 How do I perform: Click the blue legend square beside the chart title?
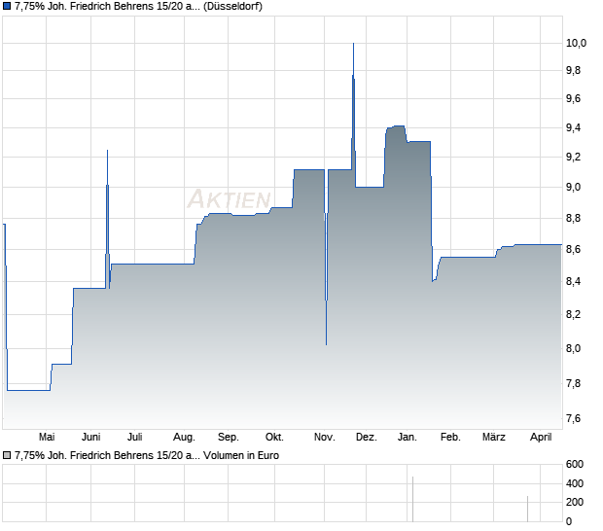click(7, 7)
